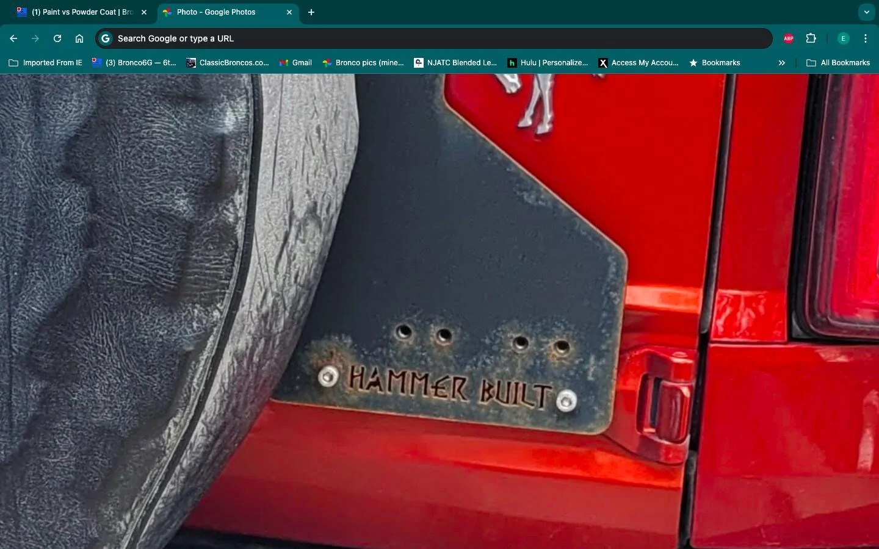
Task: Open the Access My Accou... bookmark
Action: click(638, 63)
